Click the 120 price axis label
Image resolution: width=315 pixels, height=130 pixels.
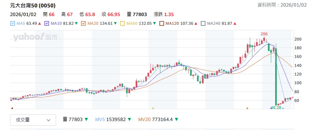298,74
